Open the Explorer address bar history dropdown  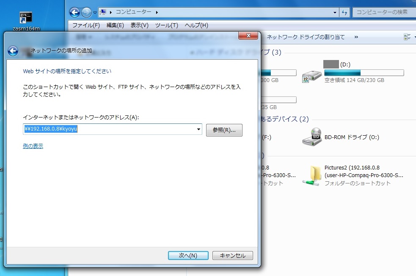click(335, 12)
